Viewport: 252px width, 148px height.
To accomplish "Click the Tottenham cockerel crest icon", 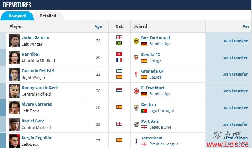I will tap(136, 141).
